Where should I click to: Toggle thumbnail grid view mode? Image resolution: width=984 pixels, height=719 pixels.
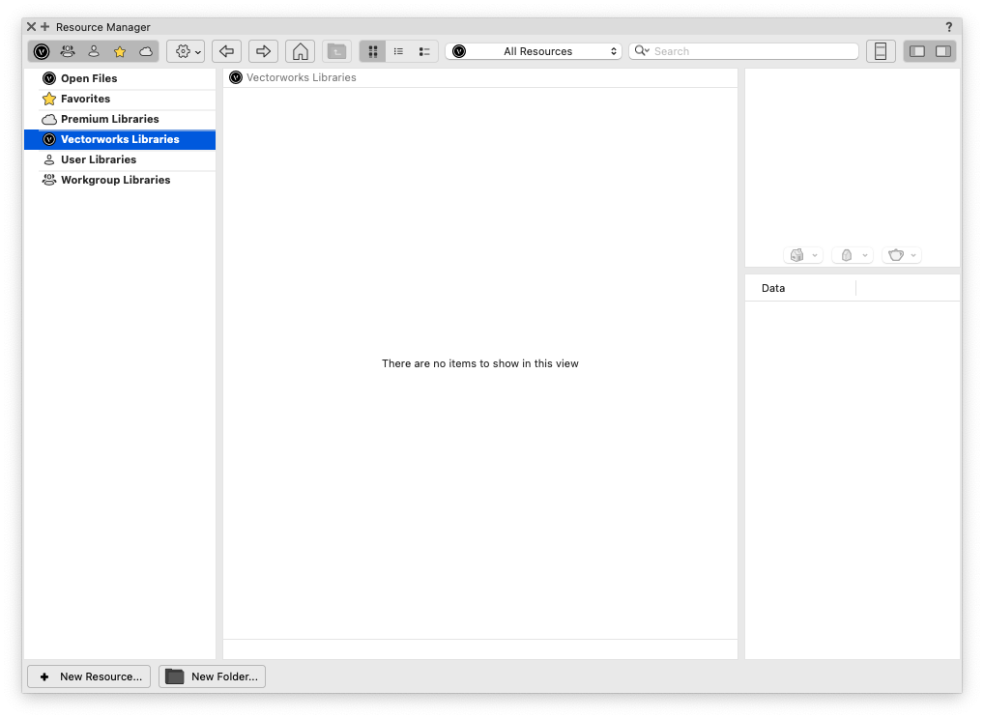click(x=372, y=50)
